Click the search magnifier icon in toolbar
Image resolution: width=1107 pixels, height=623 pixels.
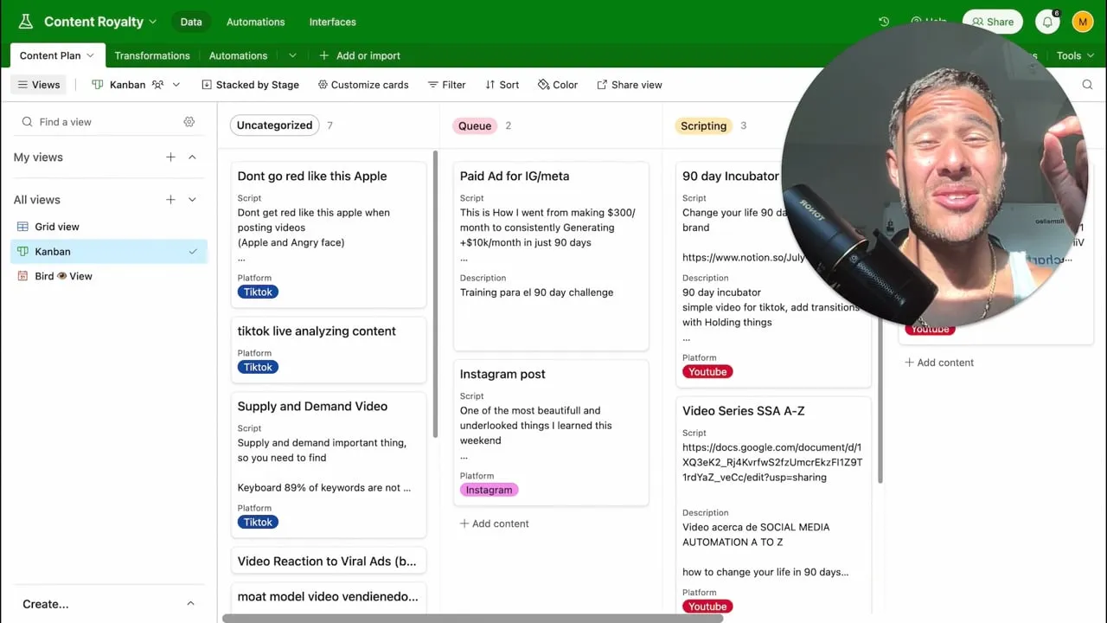(1088, 85)
